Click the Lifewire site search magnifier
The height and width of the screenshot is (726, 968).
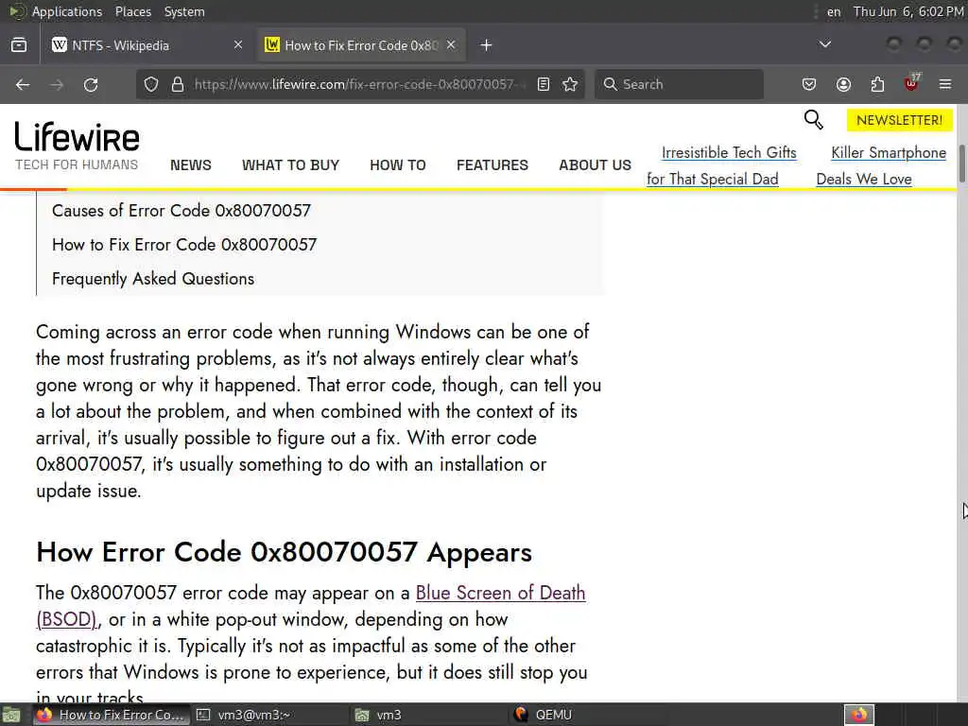click(814, 119)
